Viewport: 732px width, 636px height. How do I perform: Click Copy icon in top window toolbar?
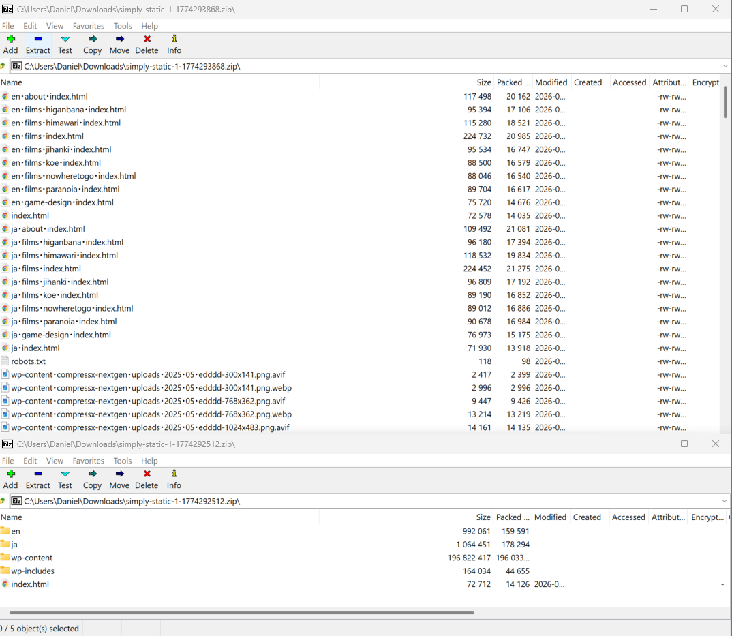pos(93,40)
